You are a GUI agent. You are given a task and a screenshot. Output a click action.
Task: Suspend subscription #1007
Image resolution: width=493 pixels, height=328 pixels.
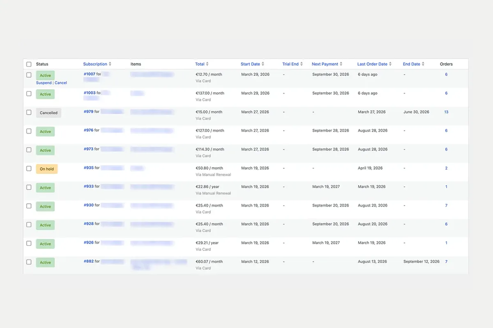[x=44, y=83]
